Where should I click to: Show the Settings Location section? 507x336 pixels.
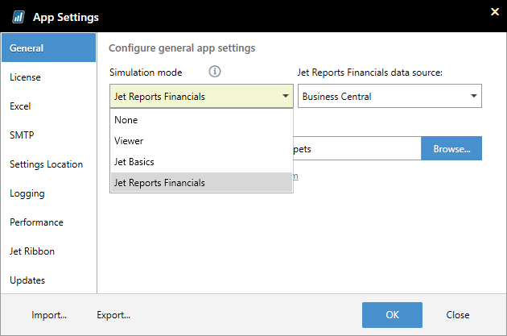[x=48, y=164]
